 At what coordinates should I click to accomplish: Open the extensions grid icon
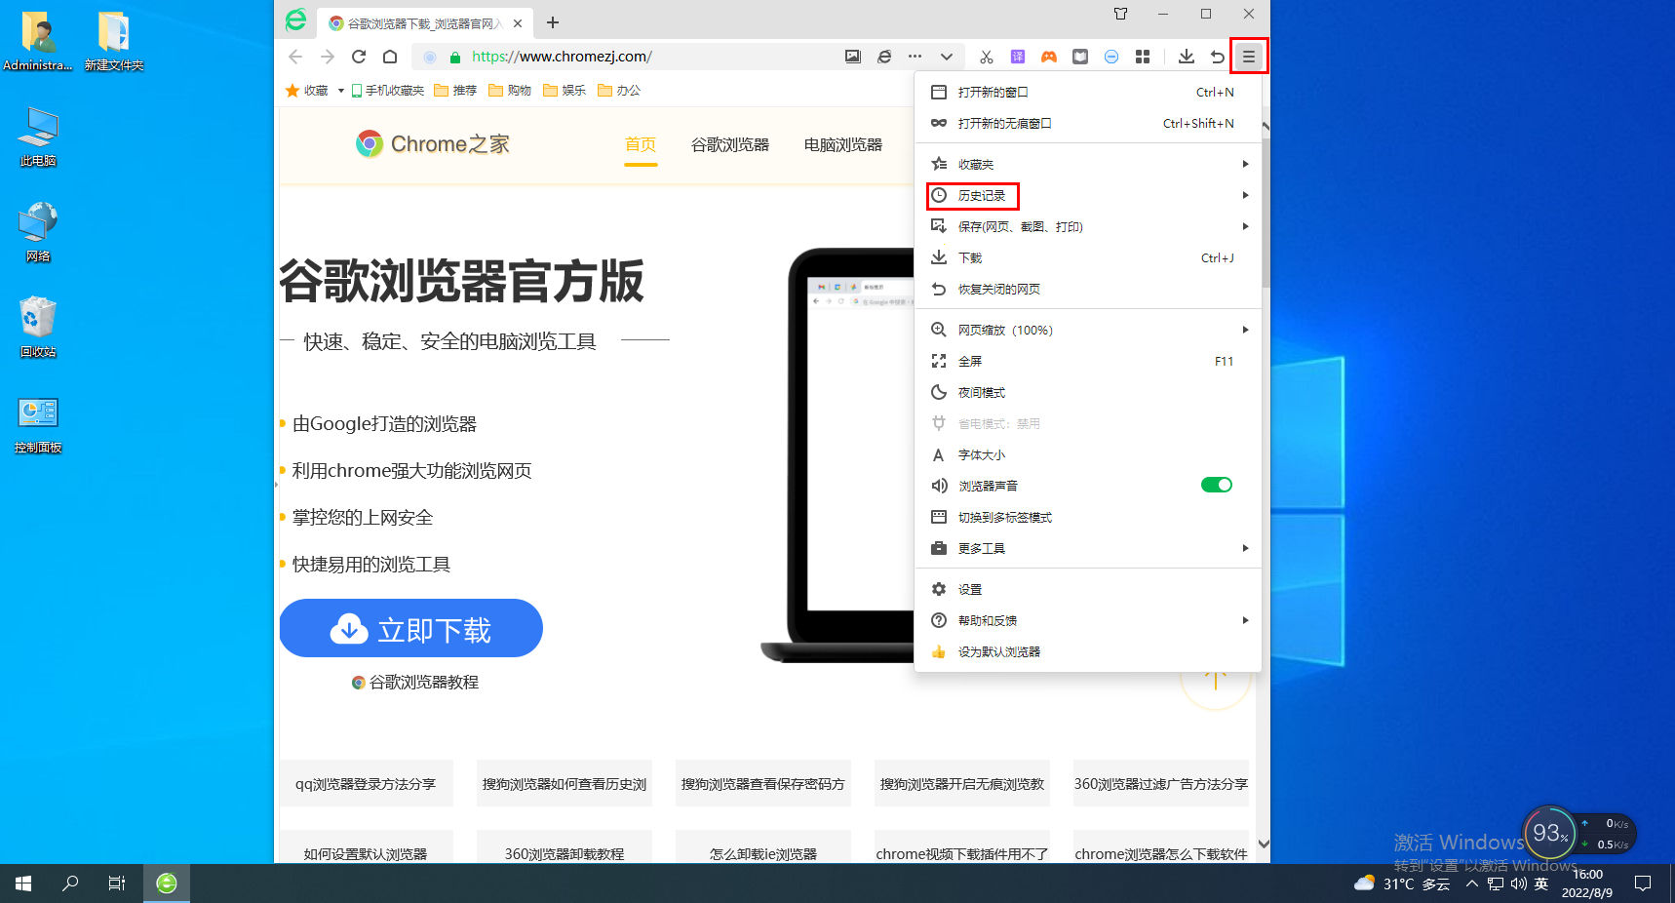click(1143, 57)
